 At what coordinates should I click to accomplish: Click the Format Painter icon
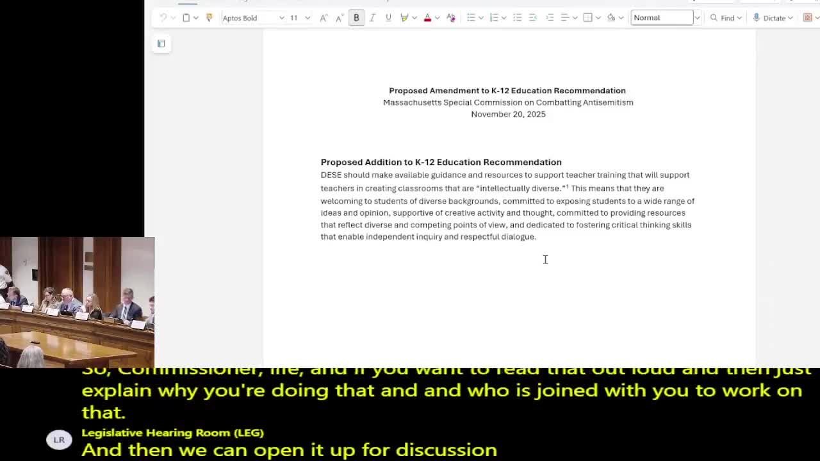[209, 17]
